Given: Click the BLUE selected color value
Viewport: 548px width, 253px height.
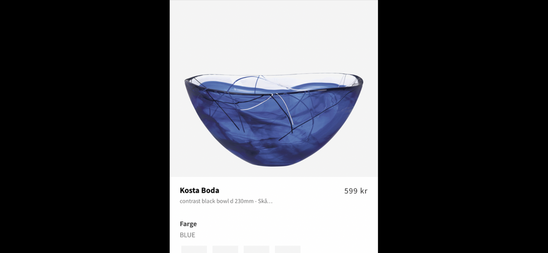Looking at the screenshot, I should click(187, 235).
